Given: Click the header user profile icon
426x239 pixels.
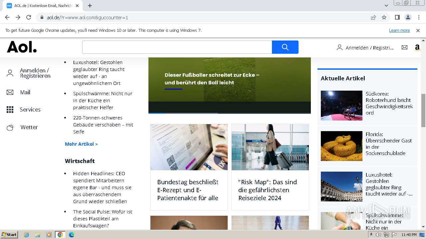Looking at the screenshot, I should [x=339, y=47].
